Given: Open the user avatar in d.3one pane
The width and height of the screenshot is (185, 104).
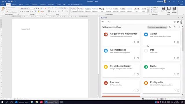Looking at the screenshot, I should click(181, 22).
